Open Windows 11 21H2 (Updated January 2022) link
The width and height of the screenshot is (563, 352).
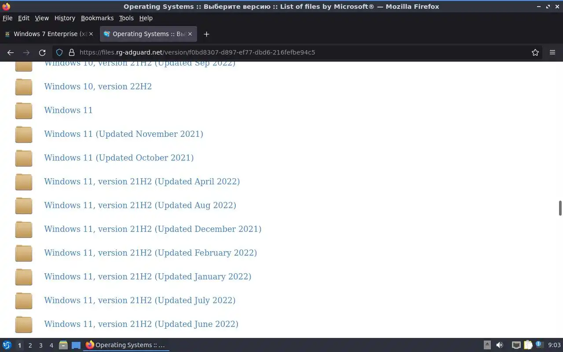click(x=147, y=276)
